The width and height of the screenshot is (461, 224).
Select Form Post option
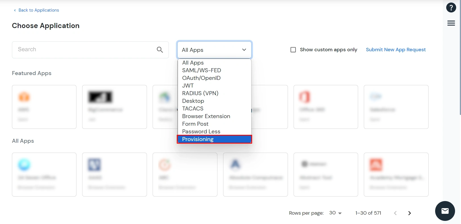click(214, 124)
